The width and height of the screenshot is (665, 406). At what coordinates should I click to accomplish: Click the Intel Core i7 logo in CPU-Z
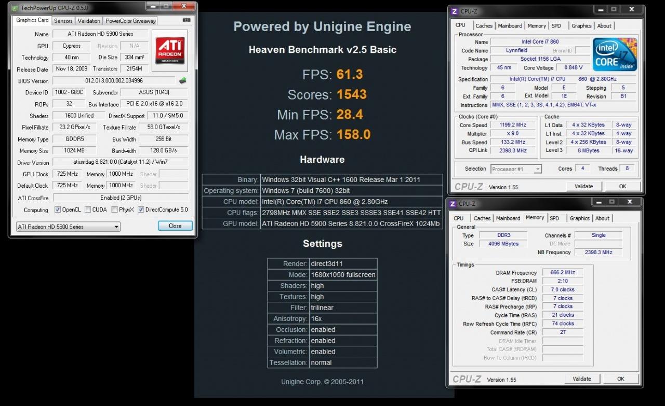[x=615, y=54]
